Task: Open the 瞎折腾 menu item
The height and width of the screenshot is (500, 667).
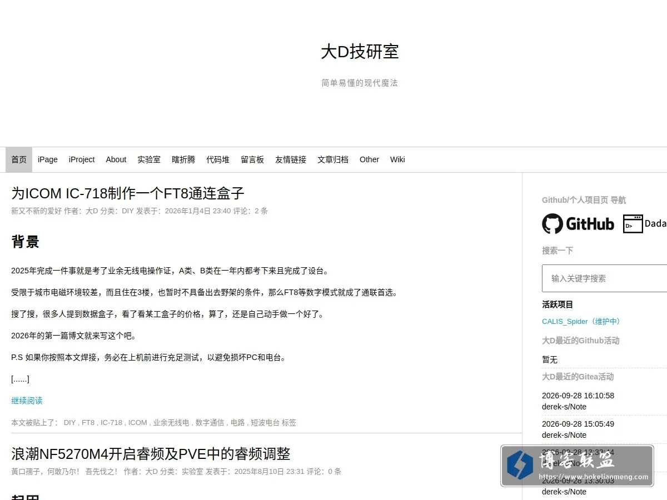Action: click(183, 159)
